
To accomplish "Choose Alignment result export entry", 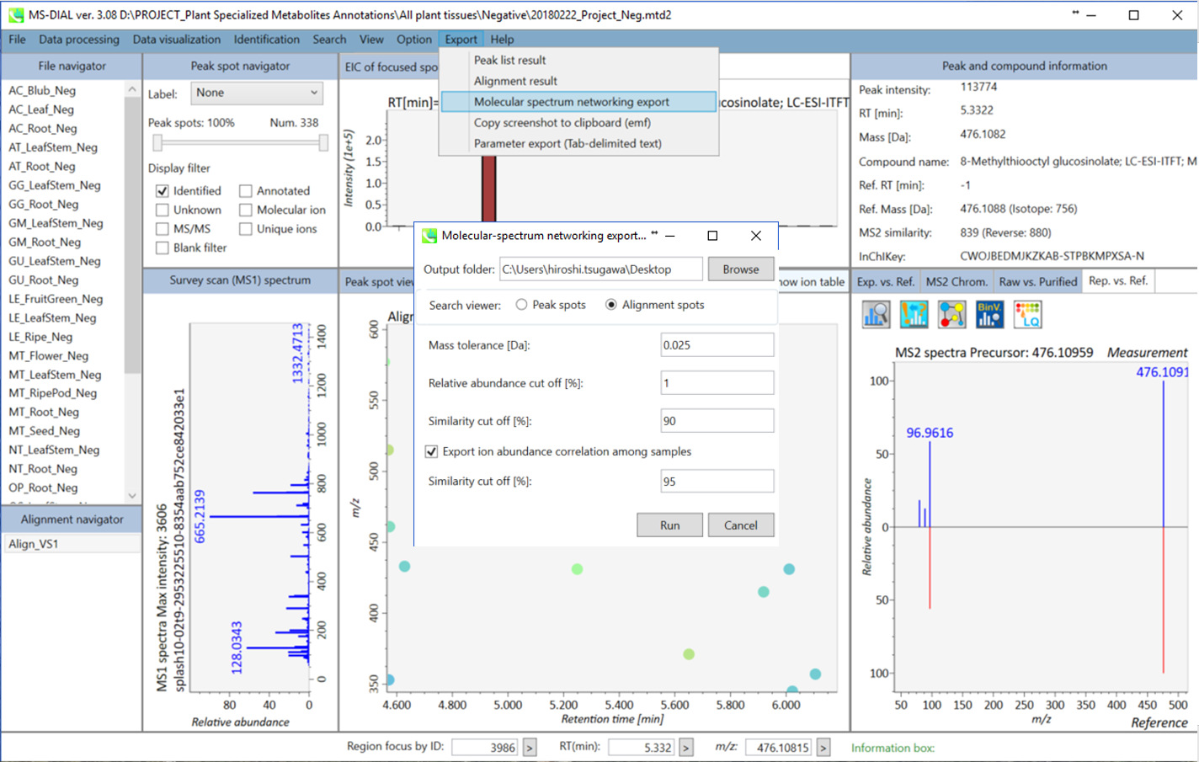I will coord(579,81).
